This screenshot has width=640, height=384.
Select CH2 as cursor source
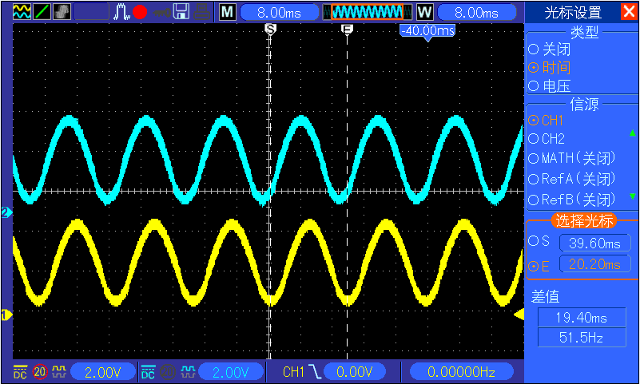click(533, 139)
